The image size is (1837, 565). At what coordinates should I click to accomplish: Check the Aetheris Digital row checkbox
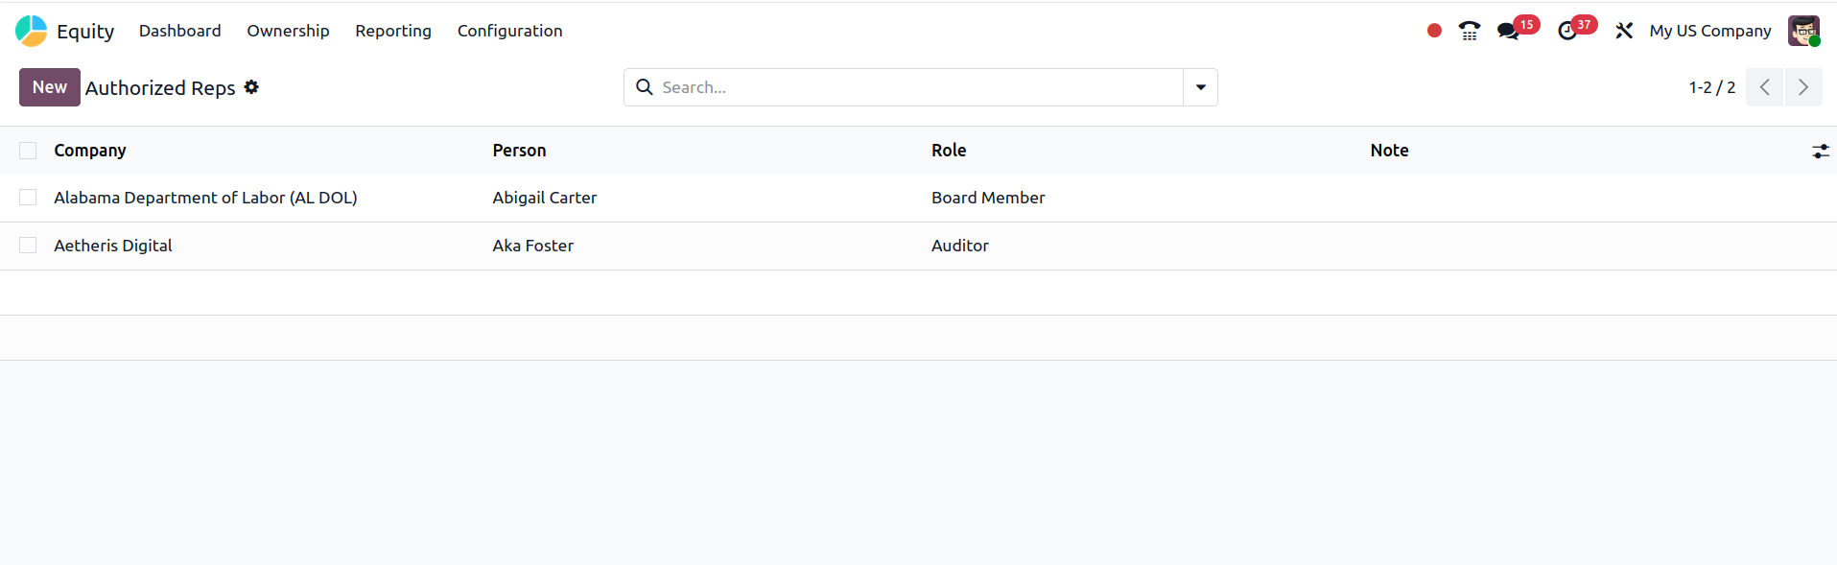point(28,246)
